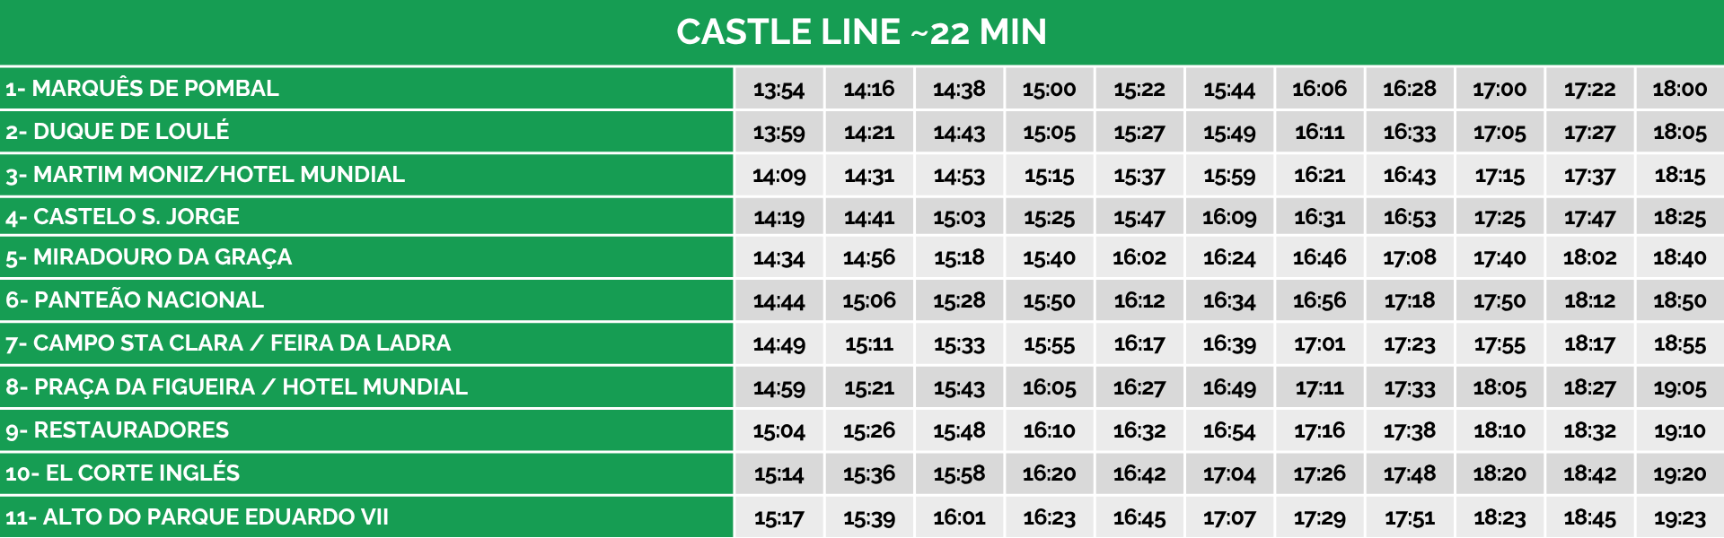Click the 14:19 time at Castelo S. Jorge
1724x538 pixels.
(x=778, y=218)
